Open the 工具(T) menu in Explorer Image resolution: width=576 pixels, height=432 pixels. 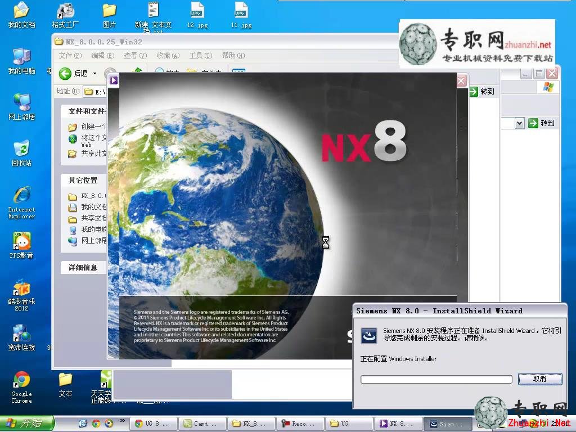pos(201,56)
